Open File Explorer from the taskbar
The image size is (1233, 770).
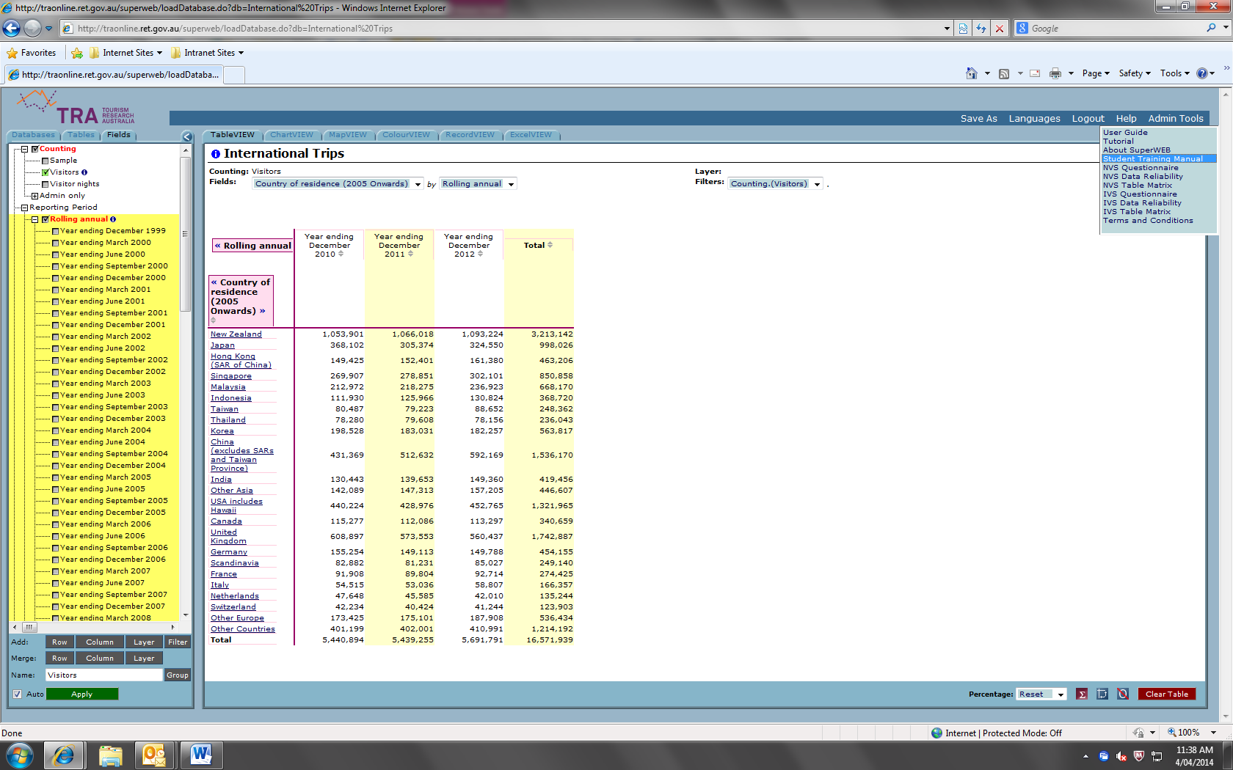110,755
